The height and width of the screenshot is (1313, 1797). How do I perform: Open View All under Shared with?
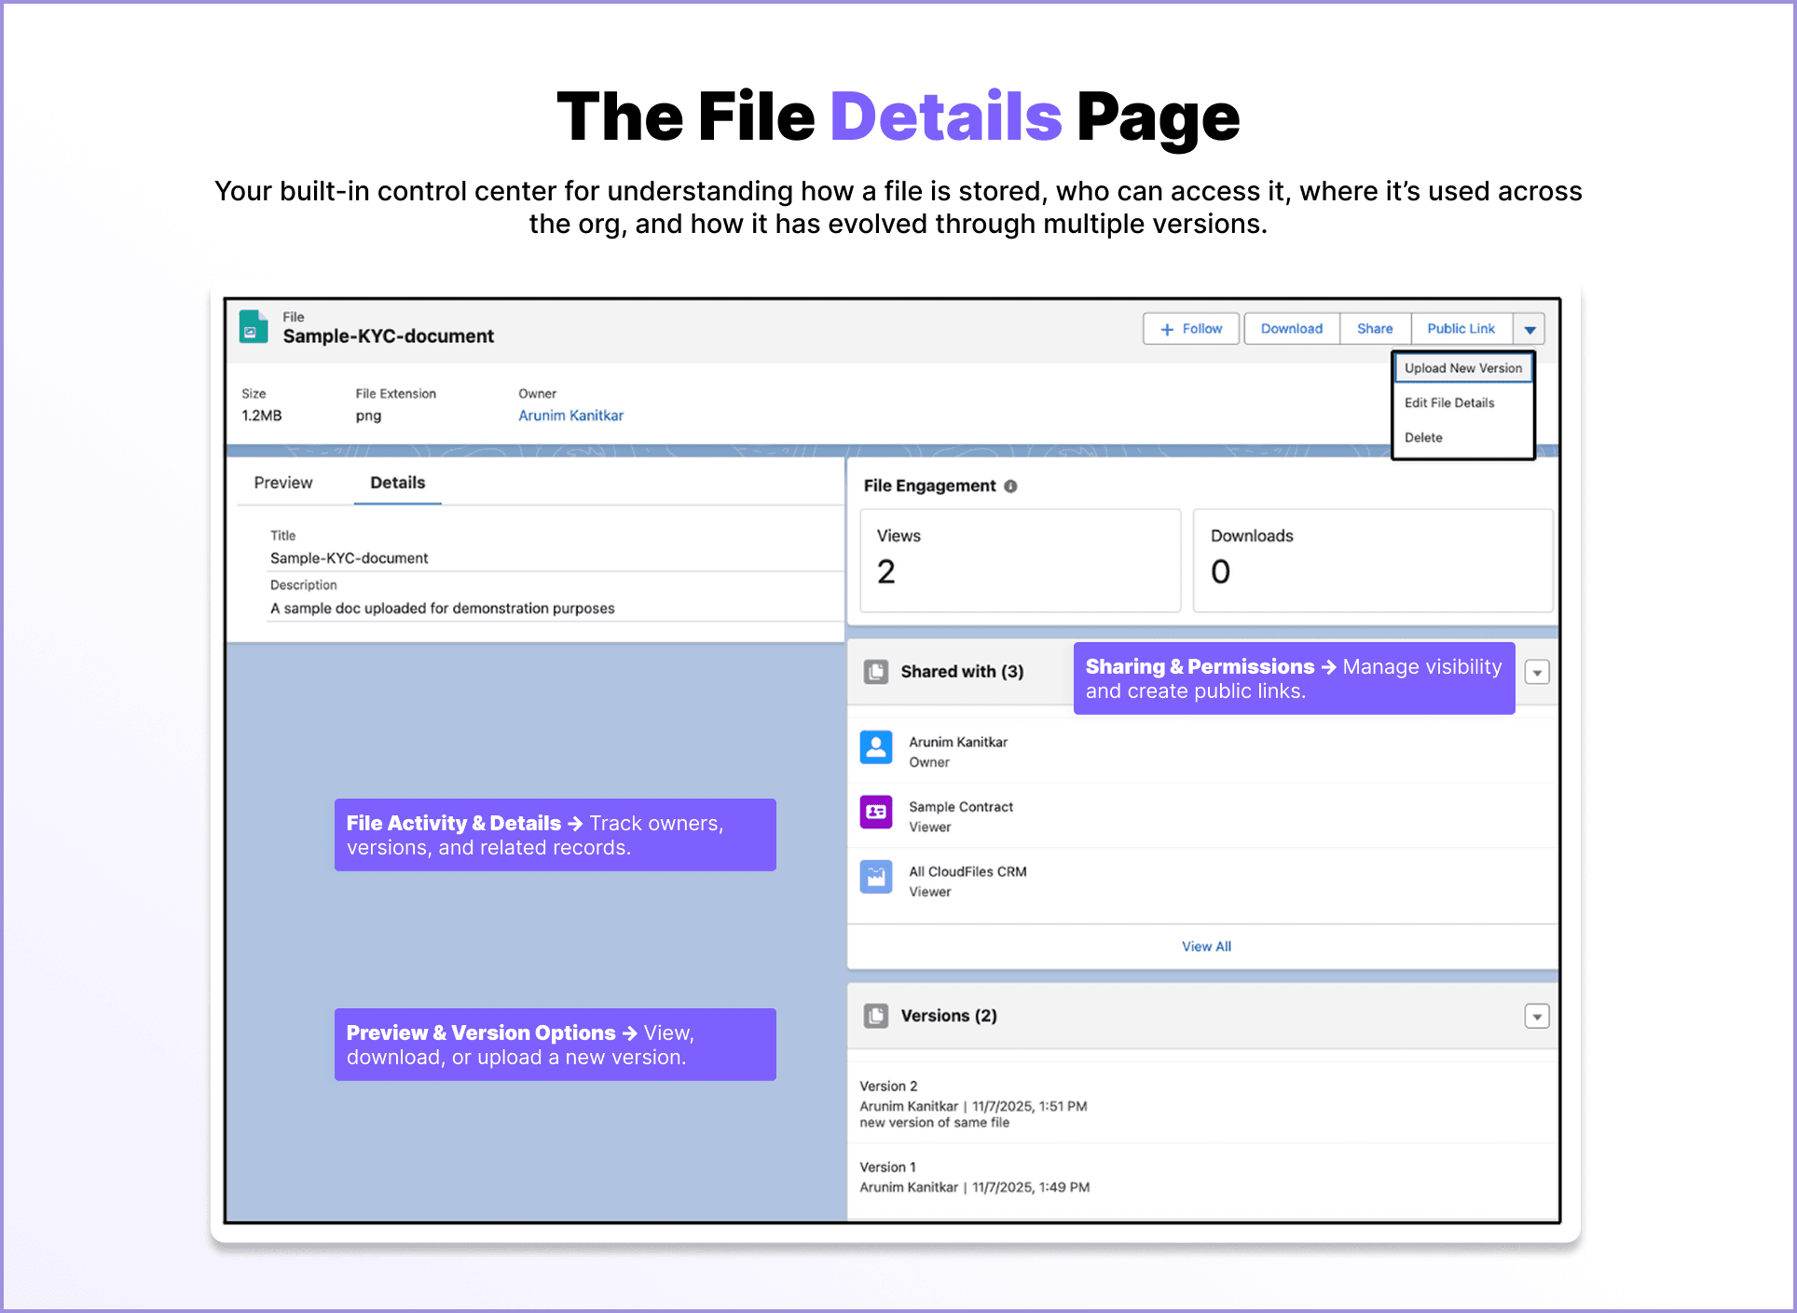click(x=1206, y=946)
